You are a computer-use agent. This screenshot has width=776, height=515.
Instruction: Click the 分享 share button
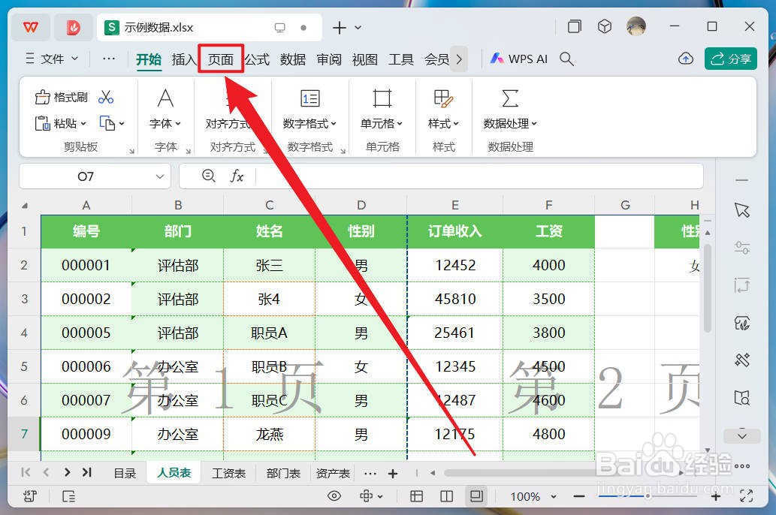coord(730,58)
